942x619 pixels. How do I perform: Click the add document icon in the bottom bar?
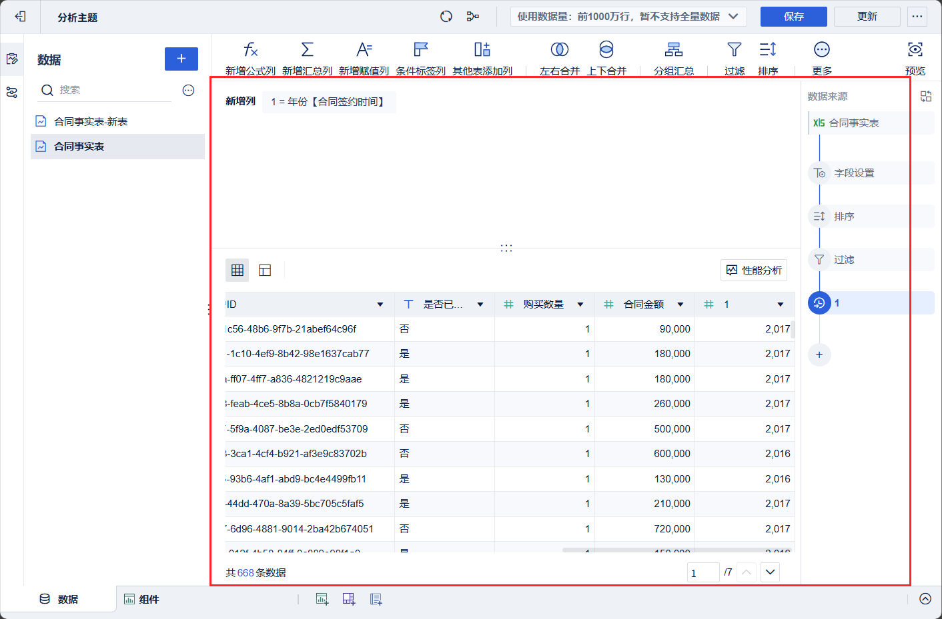376,599
